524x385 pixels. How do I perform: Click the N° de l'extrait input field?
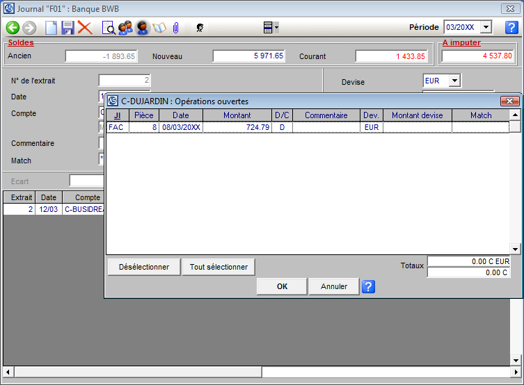pyautogui.click(x=125, y=81)
